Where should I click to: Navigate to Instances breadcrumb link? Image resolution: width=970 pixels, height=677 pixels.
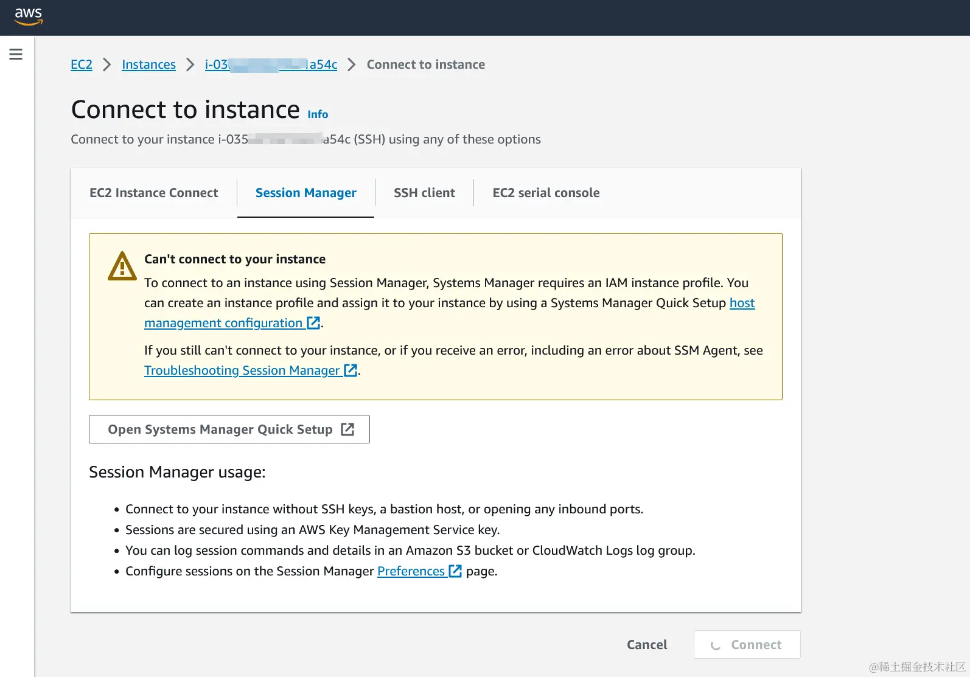[x=148, y=64]
